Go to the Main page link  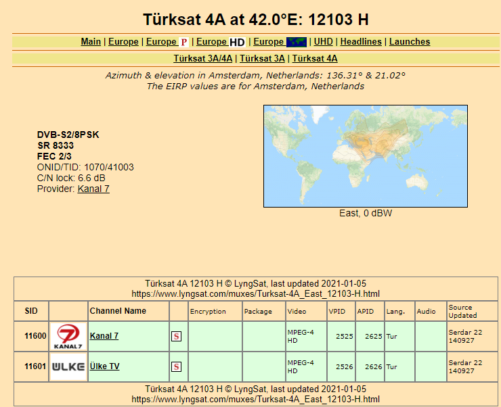91,42
